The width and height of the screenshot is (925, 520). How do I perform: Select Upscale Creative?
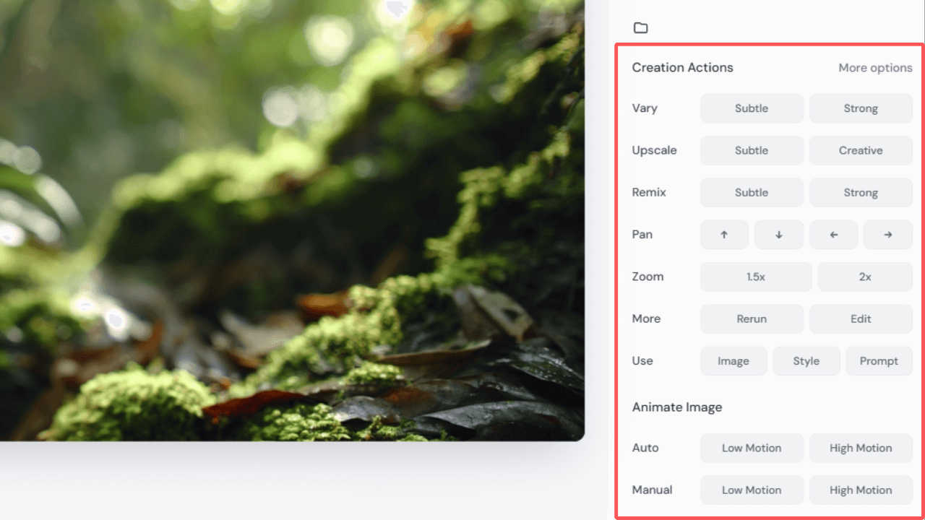tap(861, 150)
